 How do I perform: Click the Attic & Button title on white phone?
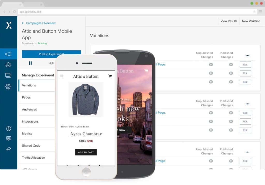[86, 76]
